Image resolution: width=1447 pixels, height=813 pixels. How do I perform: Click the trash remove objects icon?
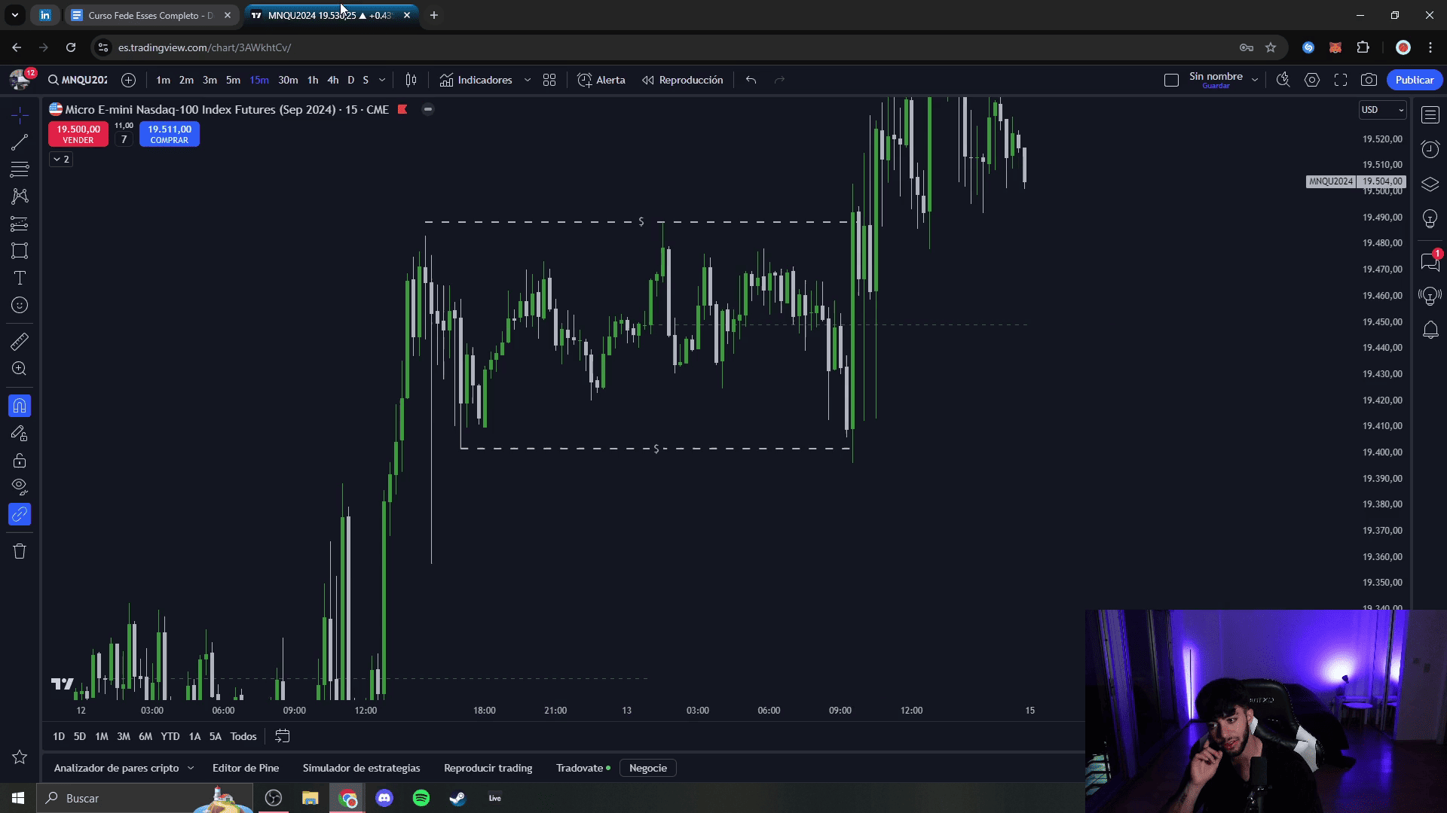point(20,552)
